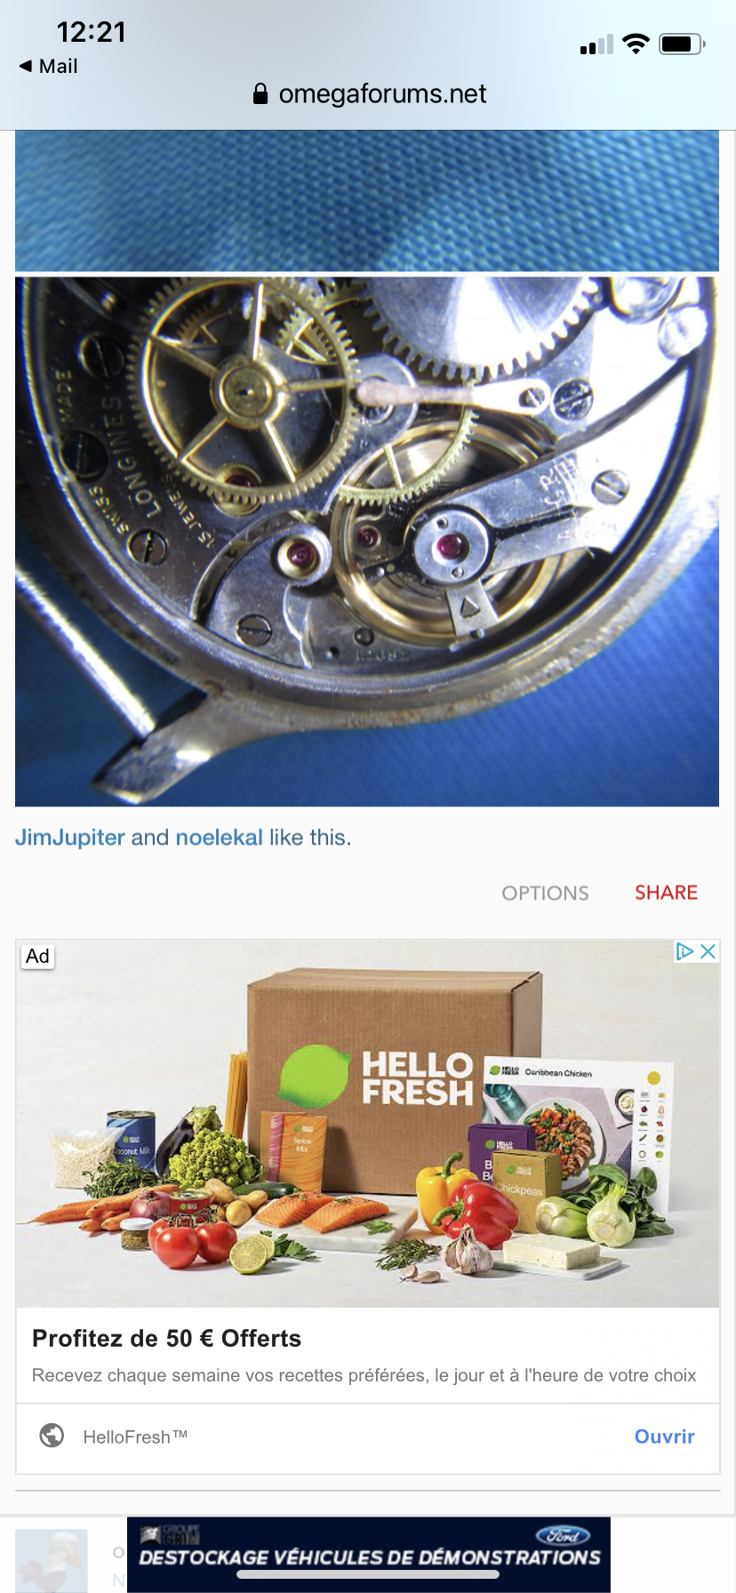
Task: Tap the globe icon beside HelloFresh
Action: (x=52, y=1436)
